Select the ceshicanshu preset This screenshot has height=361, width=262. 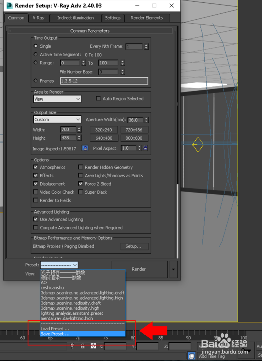83,288
